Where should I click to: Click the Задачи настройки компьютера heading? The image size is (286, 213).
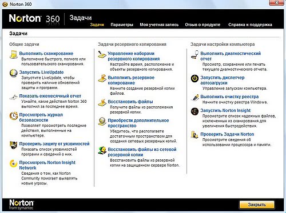point(223,45)
